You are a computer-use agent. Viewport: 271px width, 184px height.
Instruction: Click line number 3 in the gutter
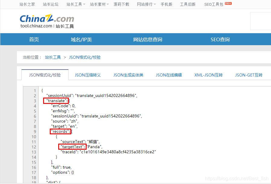pyautogui.click(x=35, y=101)
